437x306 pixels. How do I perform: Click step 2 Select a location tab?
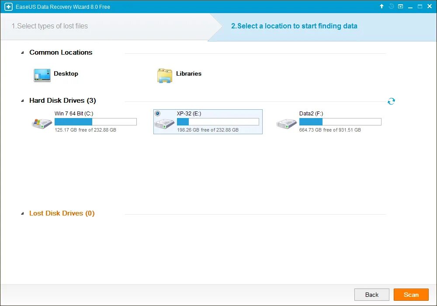294,26
